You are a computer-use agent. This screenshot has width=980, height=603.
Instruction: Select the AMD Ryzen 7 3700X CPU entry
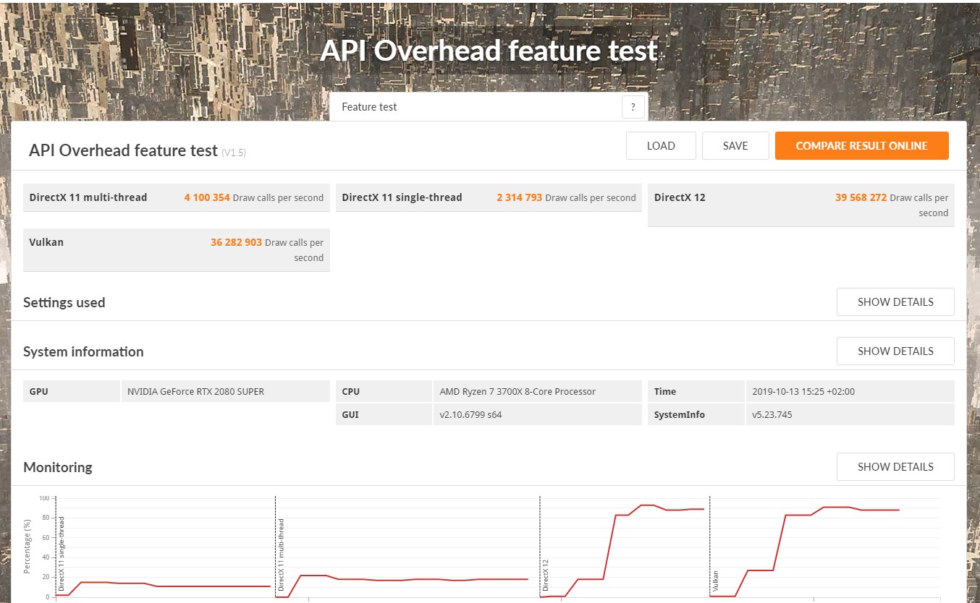pyautogui.click(x=518, y=392)
